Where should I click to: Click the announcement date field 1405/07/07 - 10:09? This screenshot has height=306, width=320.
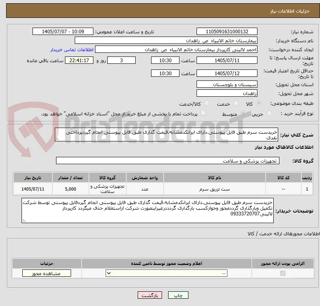click(x=63, y=31)
